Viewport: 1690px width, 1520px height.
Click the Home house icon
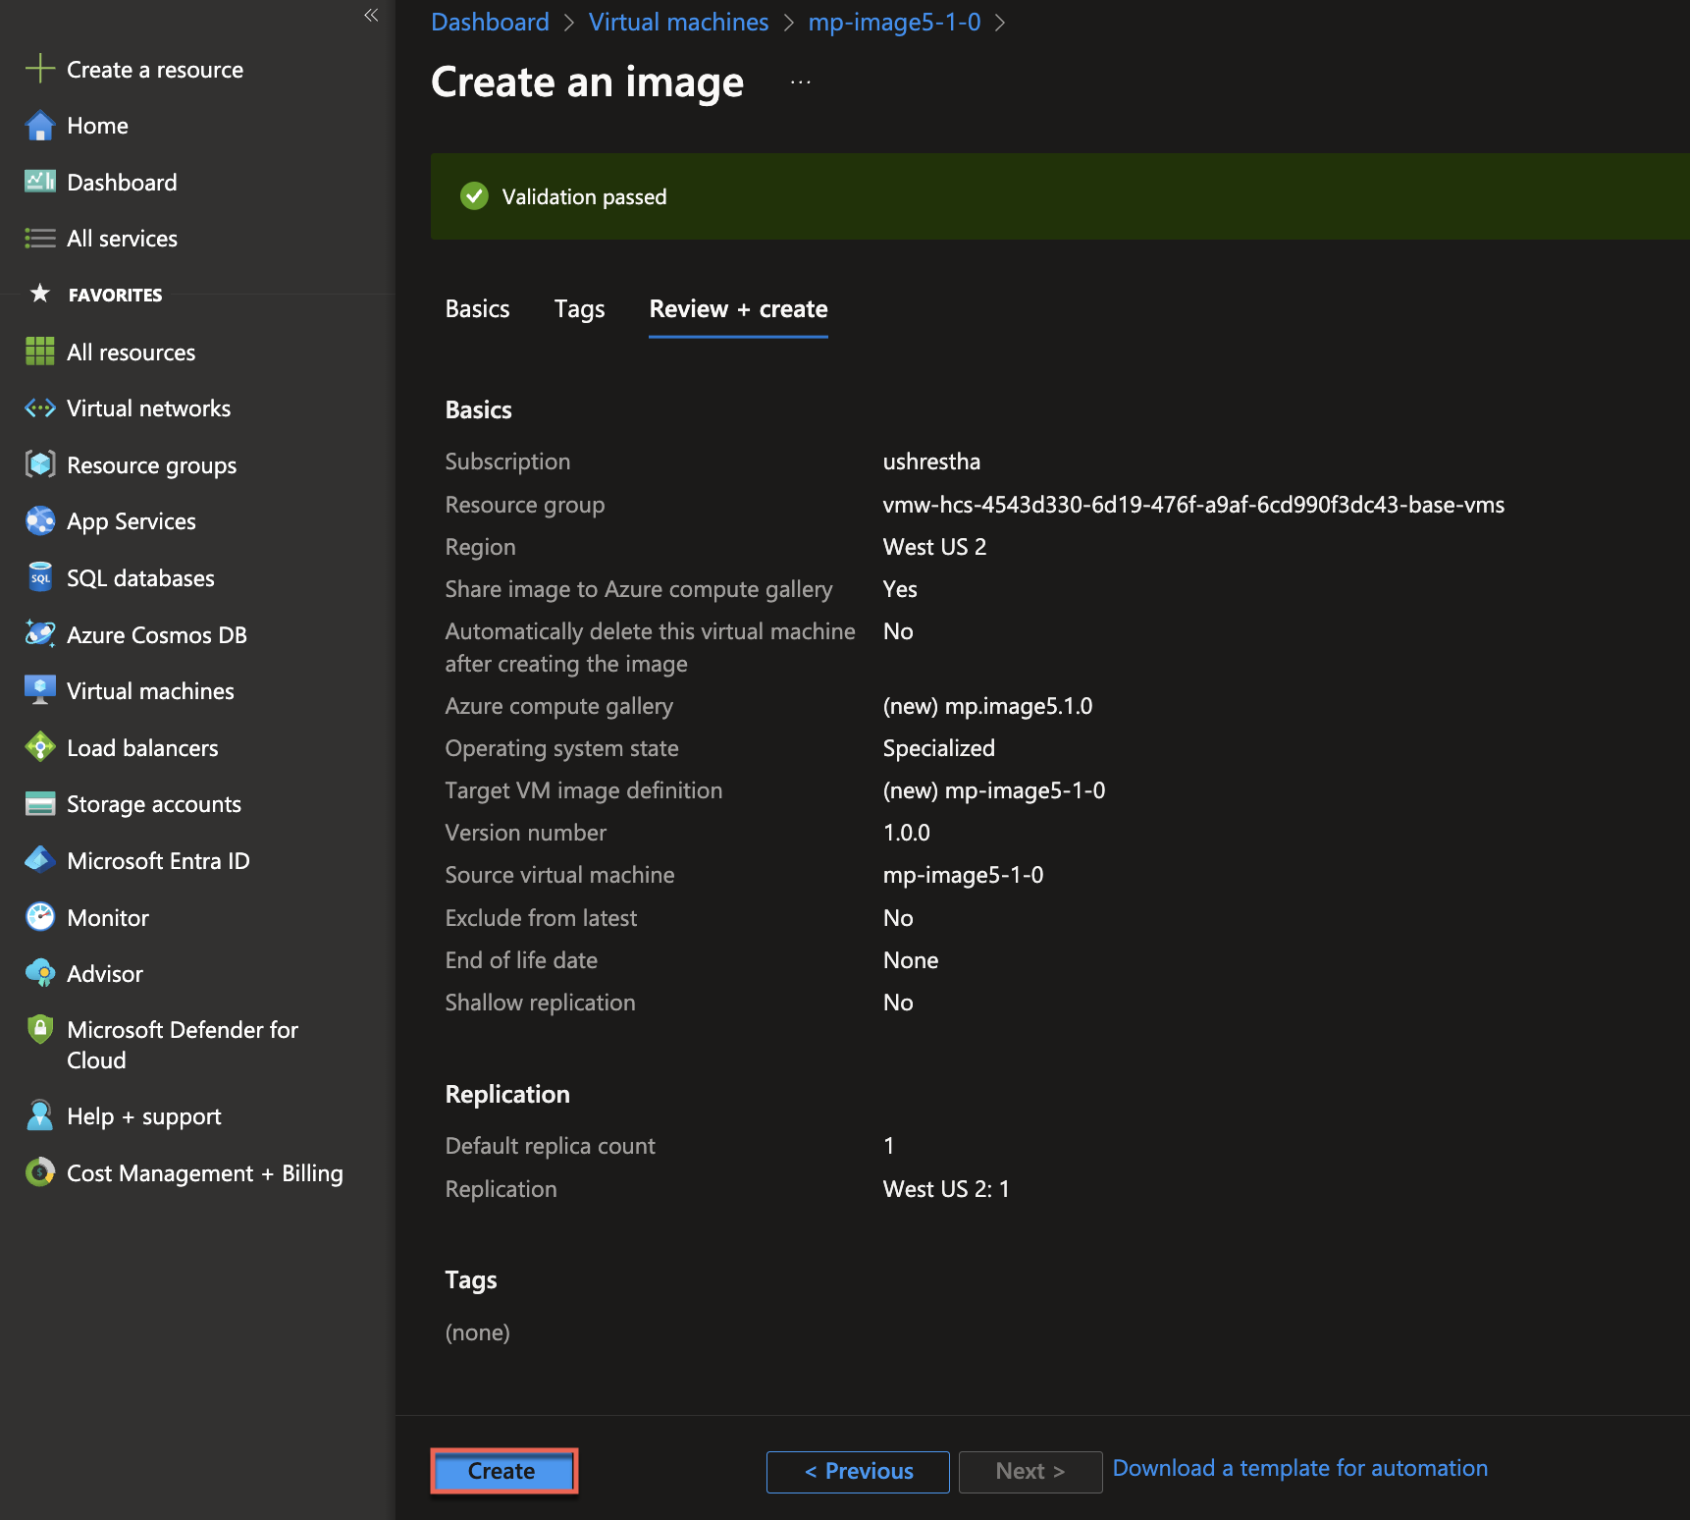click(40, 126)
